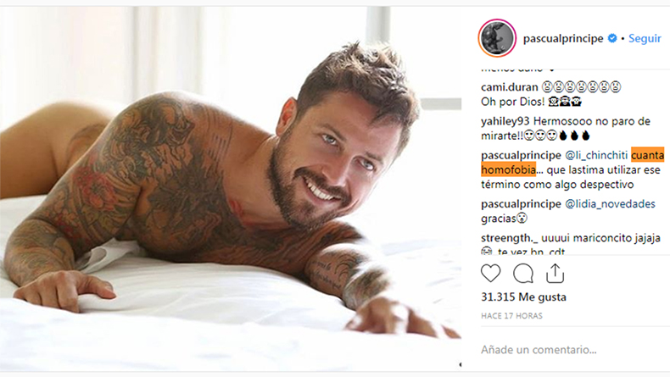Open pascualprincipe name on the homofobia reply

pos(521,155)
